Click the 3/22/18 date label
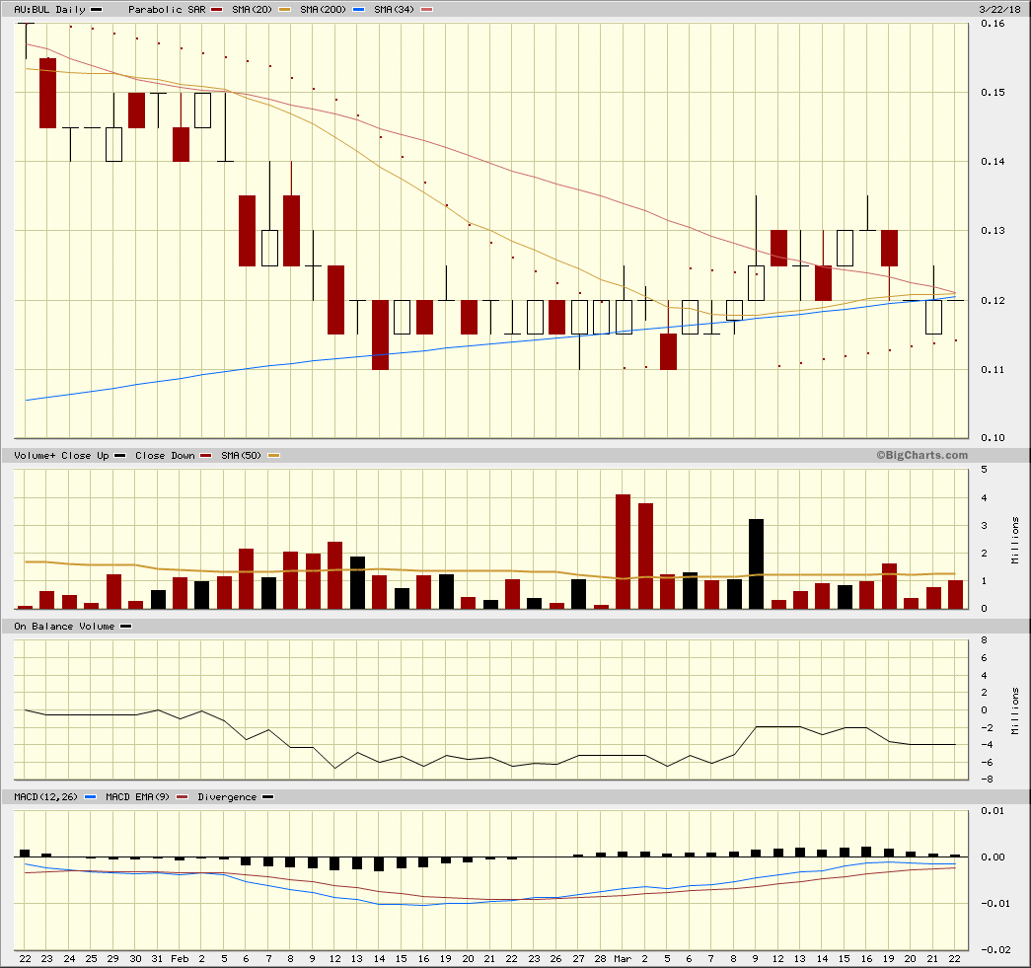This screenshot has height=968, width=1031. tap(999, 9)
